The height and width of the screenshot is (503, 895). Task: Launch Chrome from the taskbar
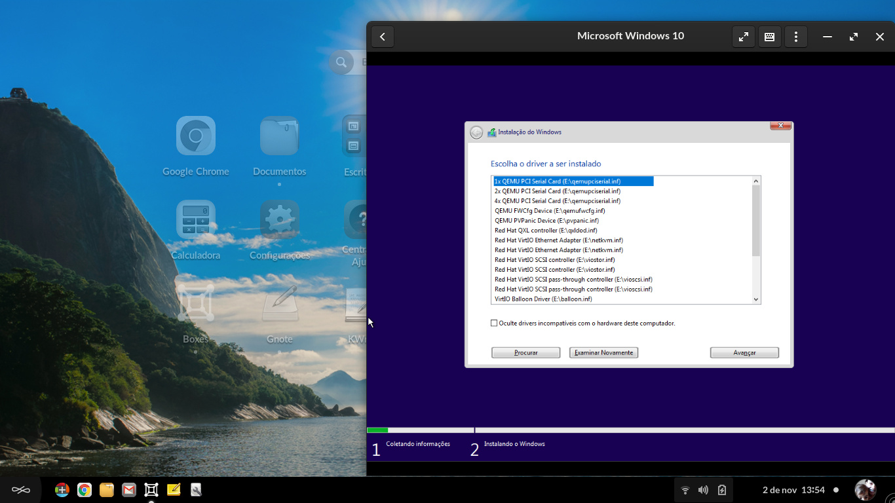[84, 490]
